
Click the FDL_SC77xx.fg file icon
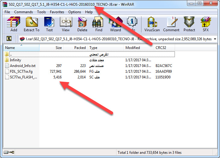pyautogui.click(x=7, y=71)
